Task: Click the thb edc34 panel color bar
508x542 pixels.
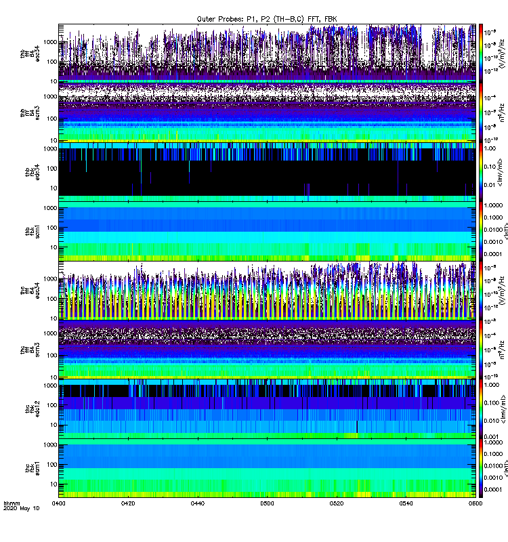Action: pos(481,172)
